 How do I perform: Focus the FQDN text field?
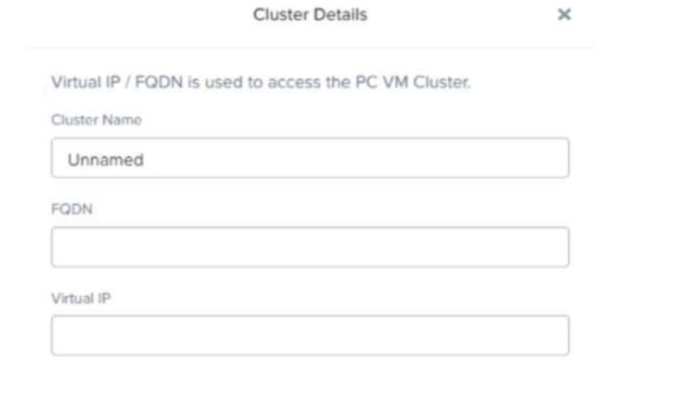point(310,247)
